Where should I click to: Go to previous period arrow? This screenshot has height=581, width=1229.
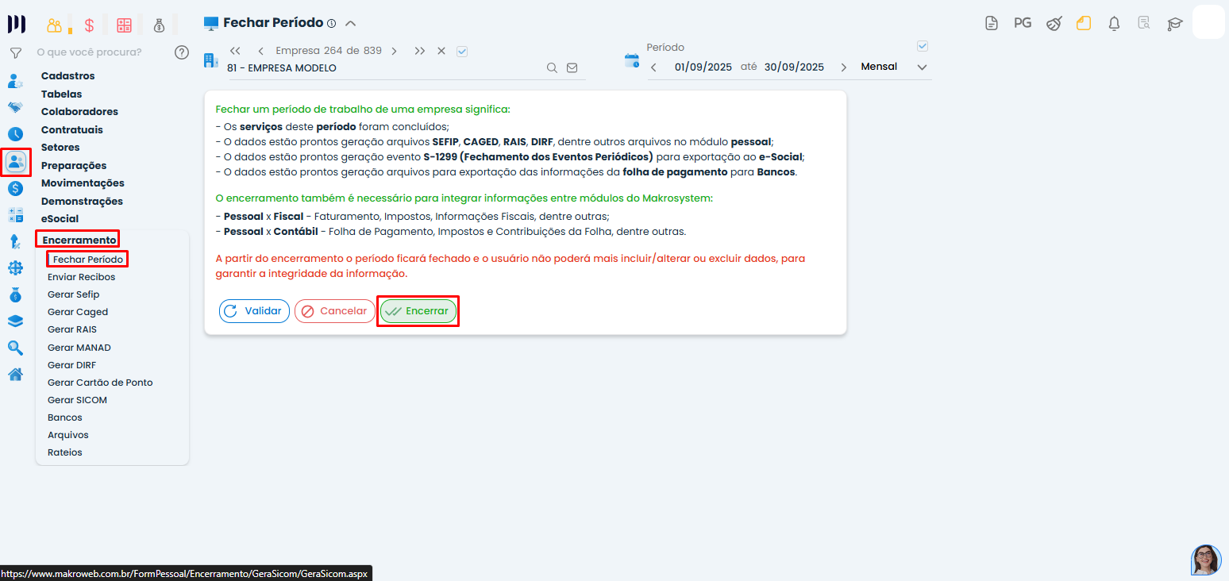[x=653, y=67]
